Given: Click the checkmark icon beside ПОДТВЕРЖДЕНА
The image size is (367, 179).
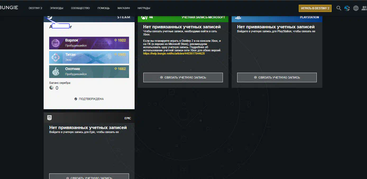Looking at the screenshot, I should click(76, 99).
